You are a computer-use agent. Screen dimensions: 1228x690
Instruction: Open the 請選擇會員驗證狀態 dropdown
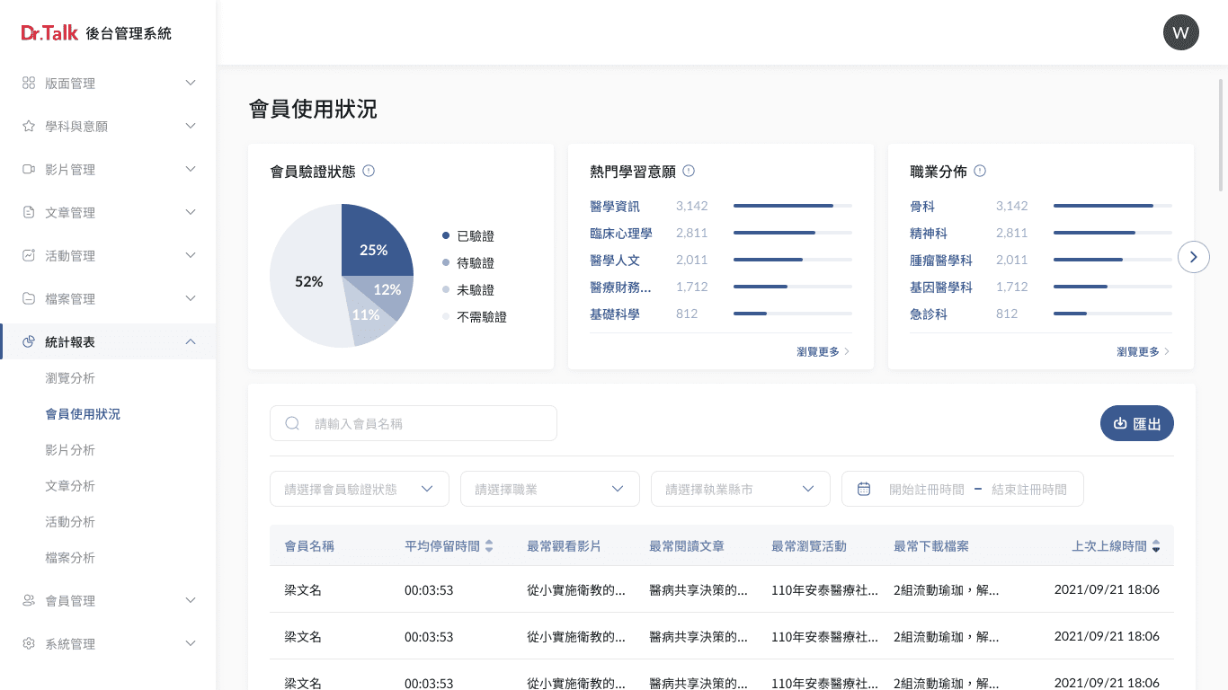(x=360, y=489)
